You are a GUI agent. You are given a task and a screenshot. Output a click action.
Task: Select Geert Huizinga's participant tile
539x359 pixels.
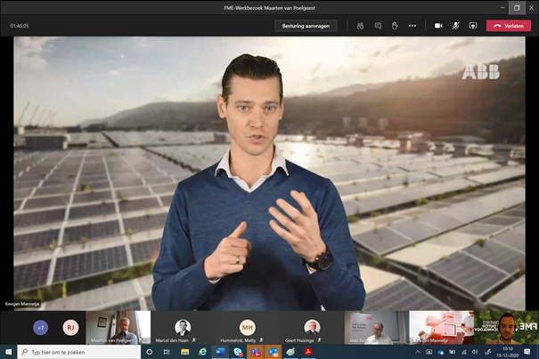tap(312, 328)
